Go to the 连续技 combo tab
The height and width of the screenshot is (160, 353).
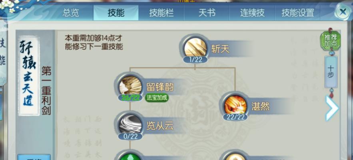(252, 13)
